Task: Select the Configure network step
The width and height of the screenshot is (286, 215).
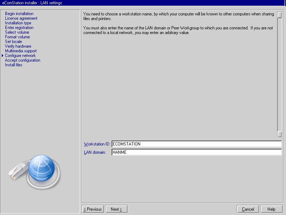Action: click(x=20, y=56)
